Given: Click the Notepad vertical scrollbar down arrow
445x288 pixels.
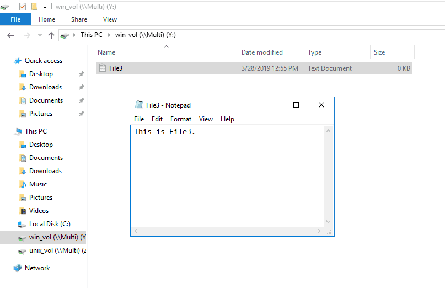Looking at the screenshot, I should pyautogui.click(x=329, y=222).
